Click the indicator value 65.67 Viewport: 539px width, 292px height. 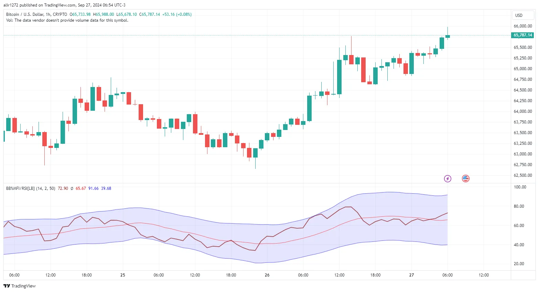81,188
